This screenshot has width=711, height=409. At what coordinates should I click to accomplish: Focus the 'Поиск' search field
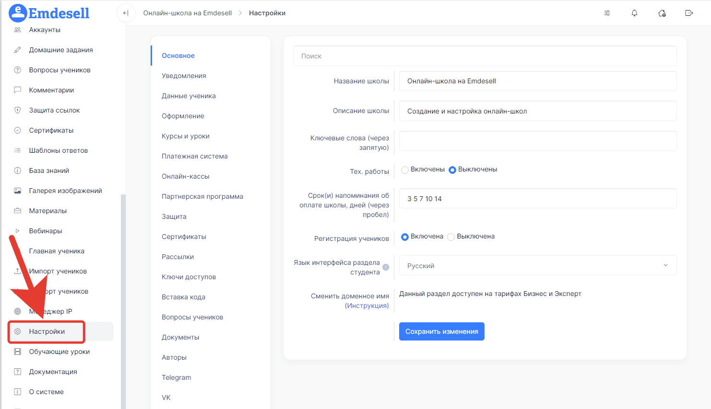click(x=485, y=56)
